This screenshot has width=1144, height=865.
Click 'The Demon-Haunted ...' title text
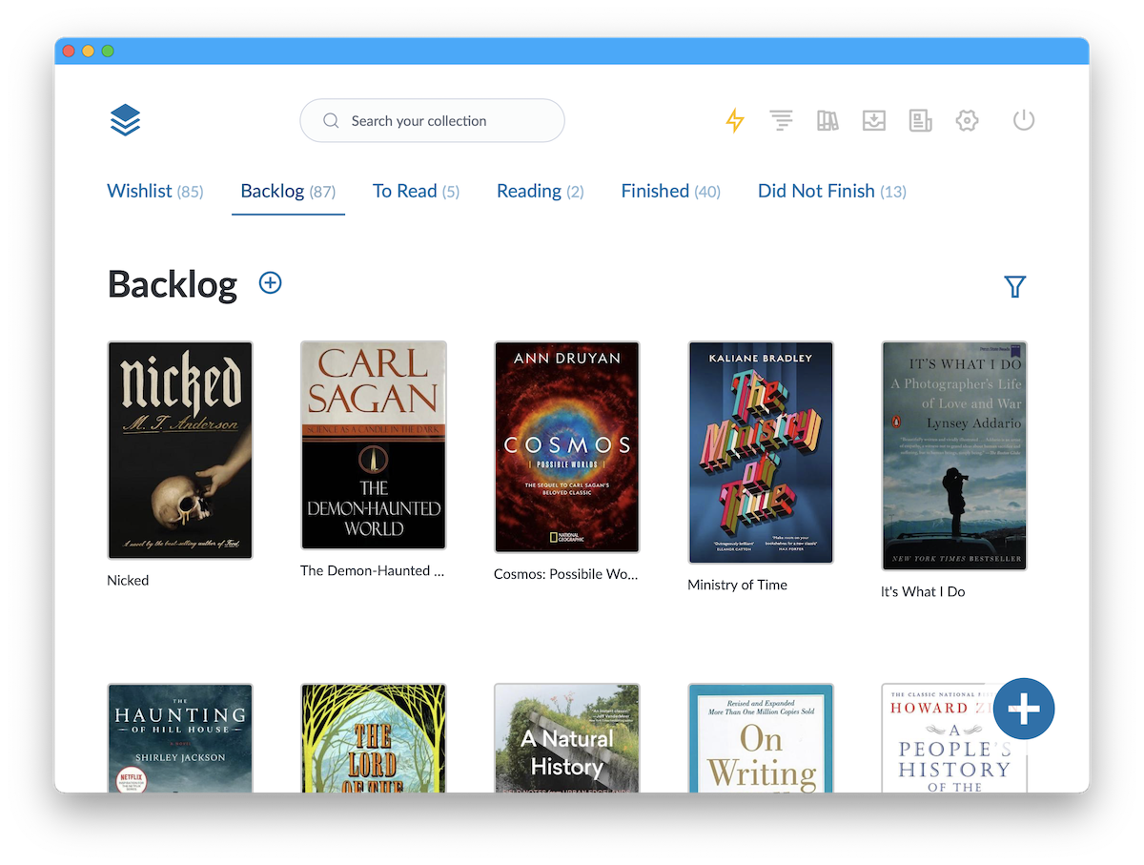click(373, 570)
